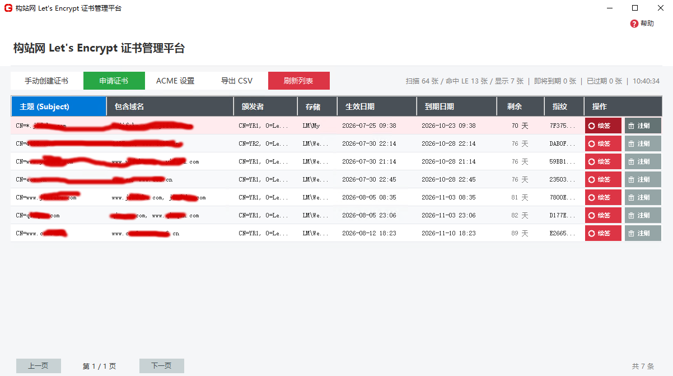Viewport: 673px width, 376px height.
Task: Select the 81 天 remaining cell
Action: [x=520, y=197]
